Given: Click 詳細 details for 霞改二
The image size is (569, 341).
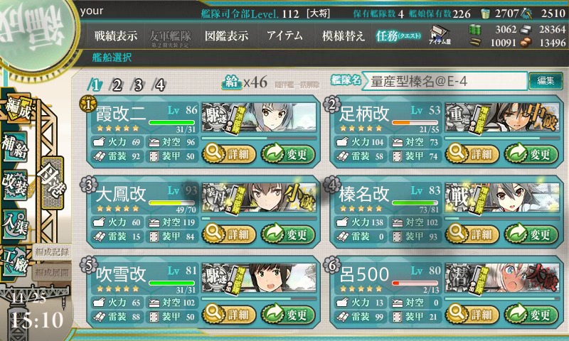Looking at the screenshot, I should pos(228,154).
